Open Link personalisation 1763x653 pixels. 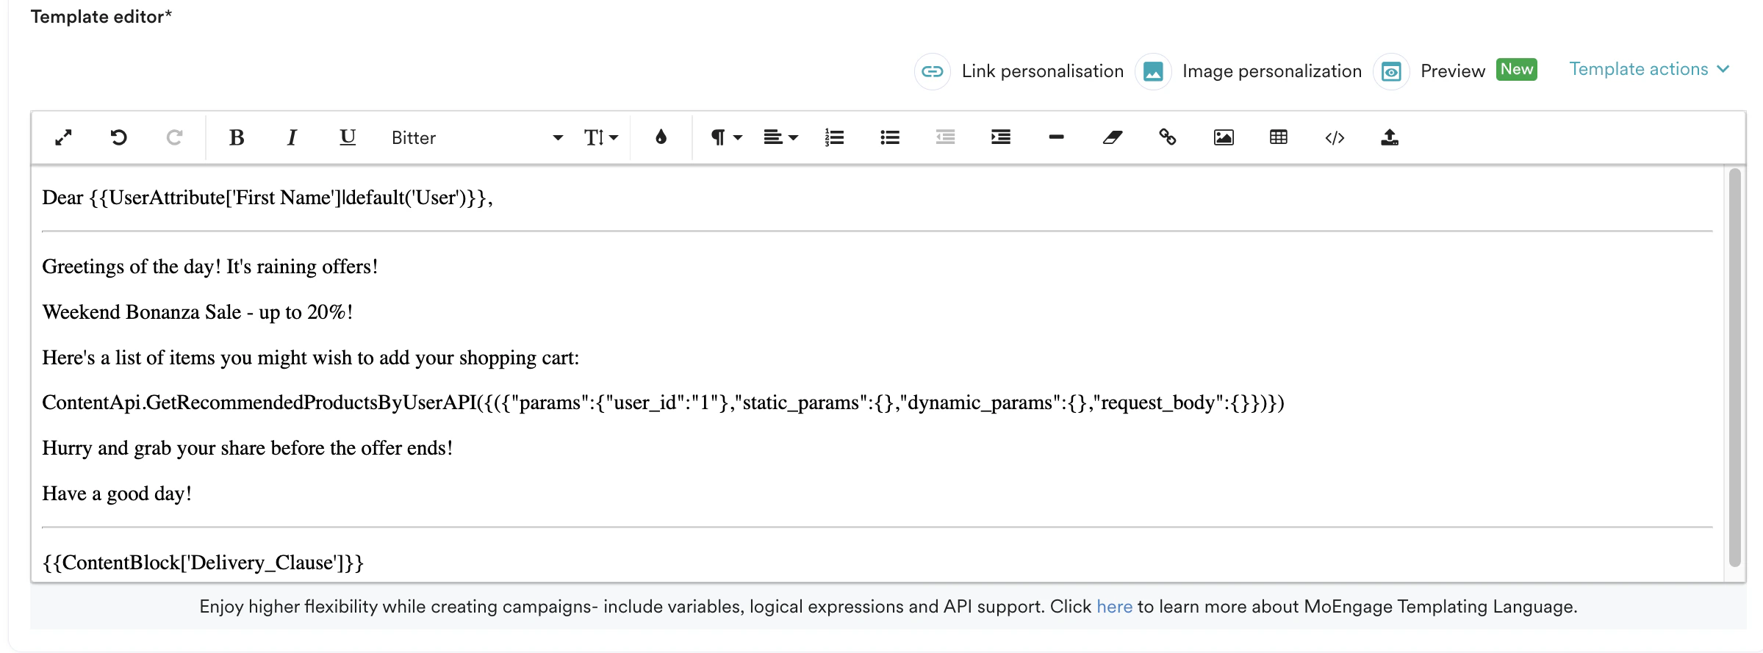[1042, 71]
